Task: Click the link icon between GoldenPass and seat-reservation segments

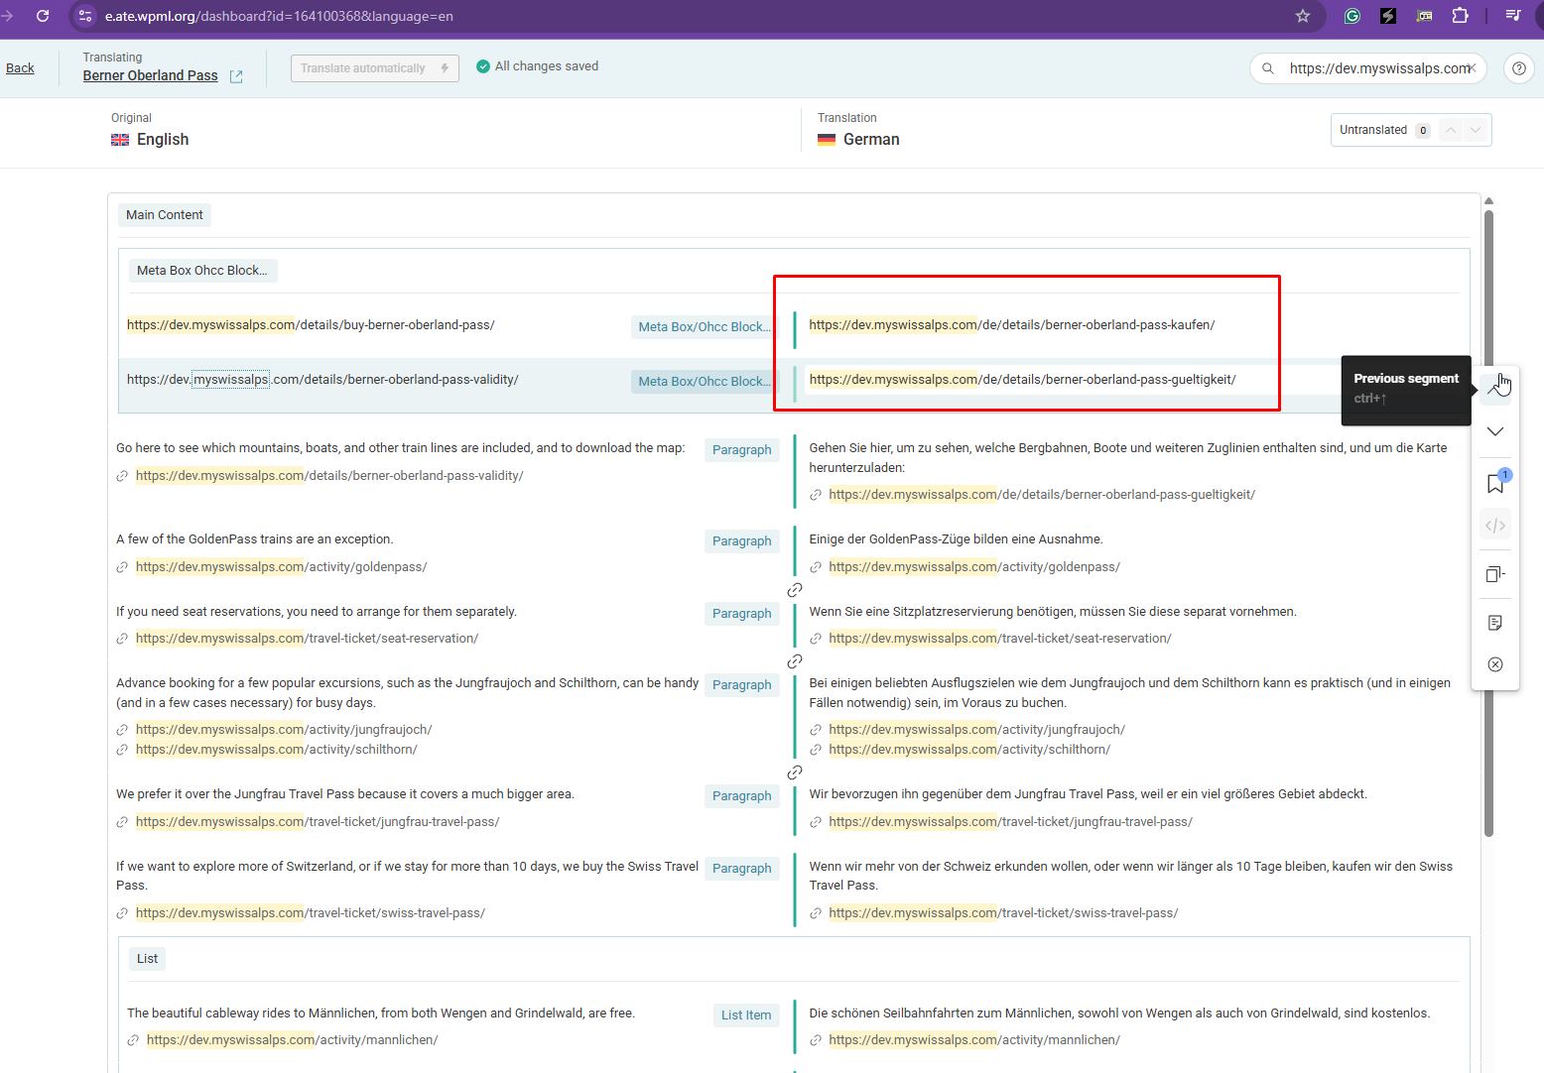Action: pyautogui.click(x=795, y=590)
